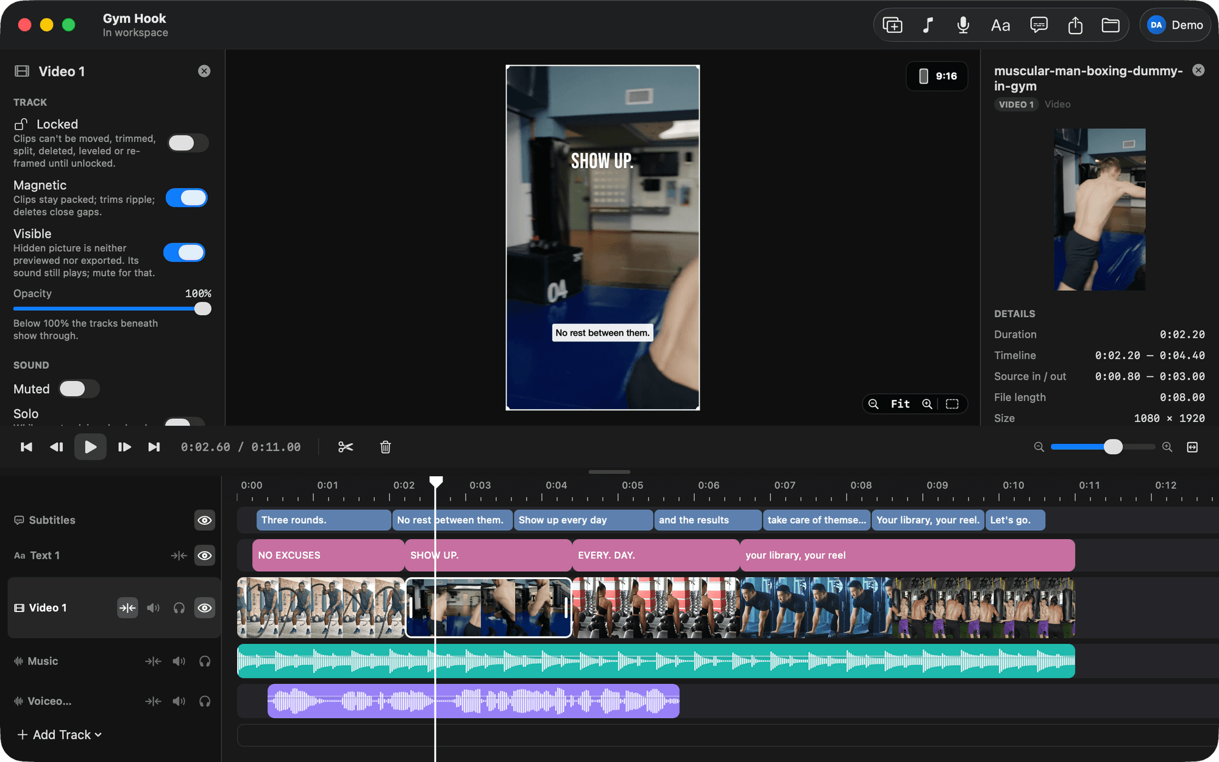Close the Video 1 inspector panel

pyautogui.click(x=204, y=71)
